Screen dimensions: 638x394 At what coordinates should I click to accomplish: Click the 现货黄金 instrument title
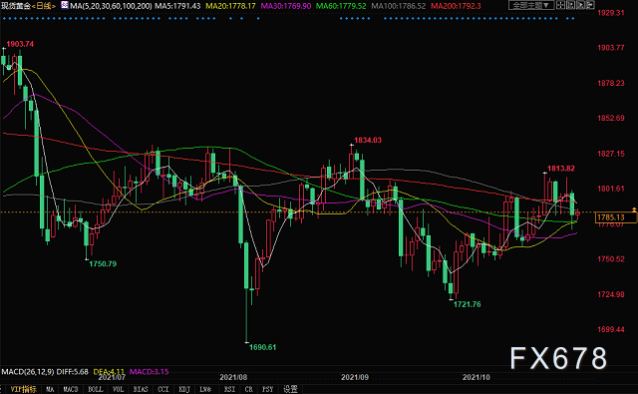pyautogui.click(x=16, y=6)
